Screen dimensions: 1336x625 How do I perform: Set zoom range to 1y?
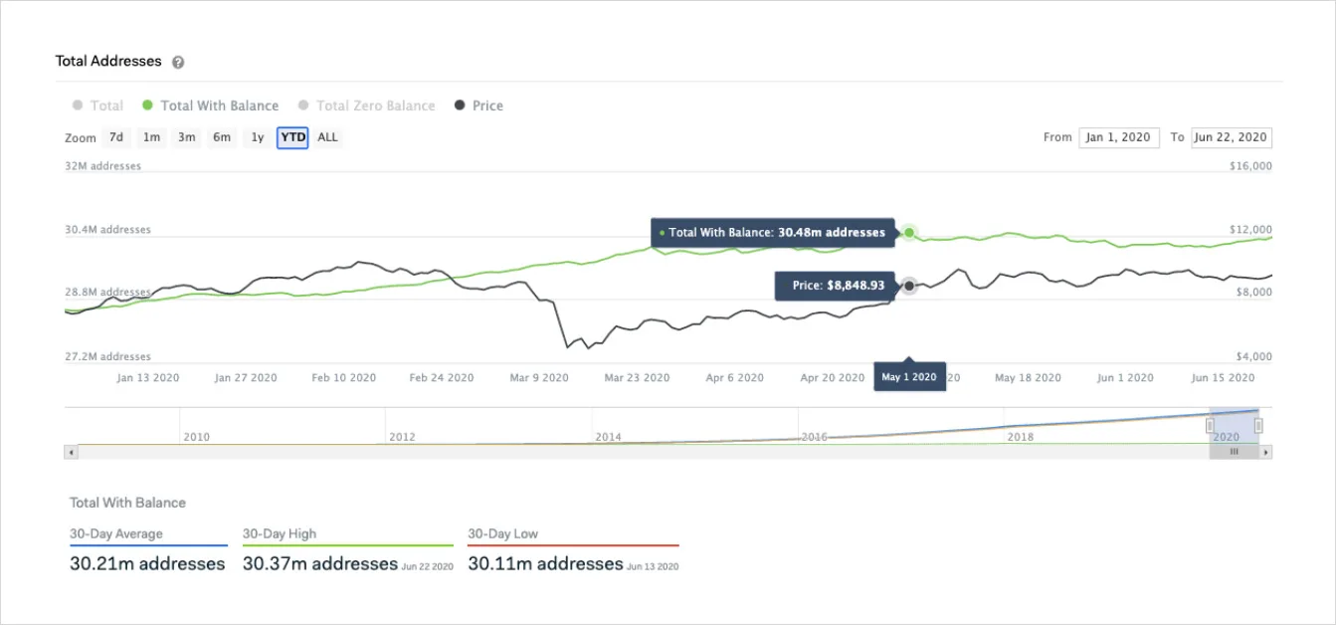[258, 137]
